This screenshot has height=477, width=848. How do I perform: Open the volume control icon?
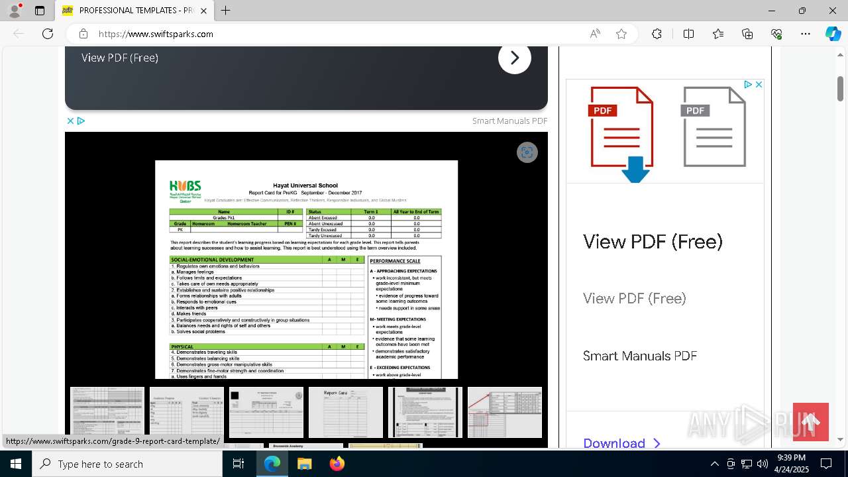(763, 464)
